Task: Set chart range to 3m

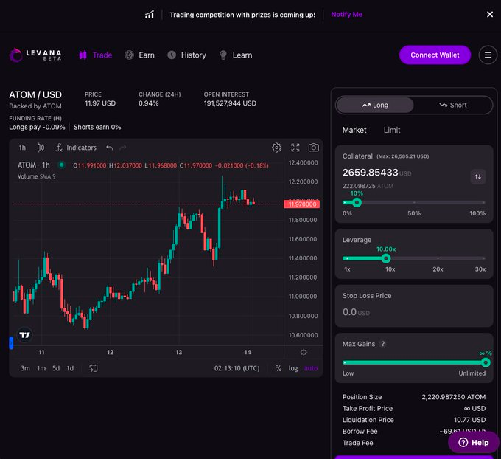Action: point(25,368)
